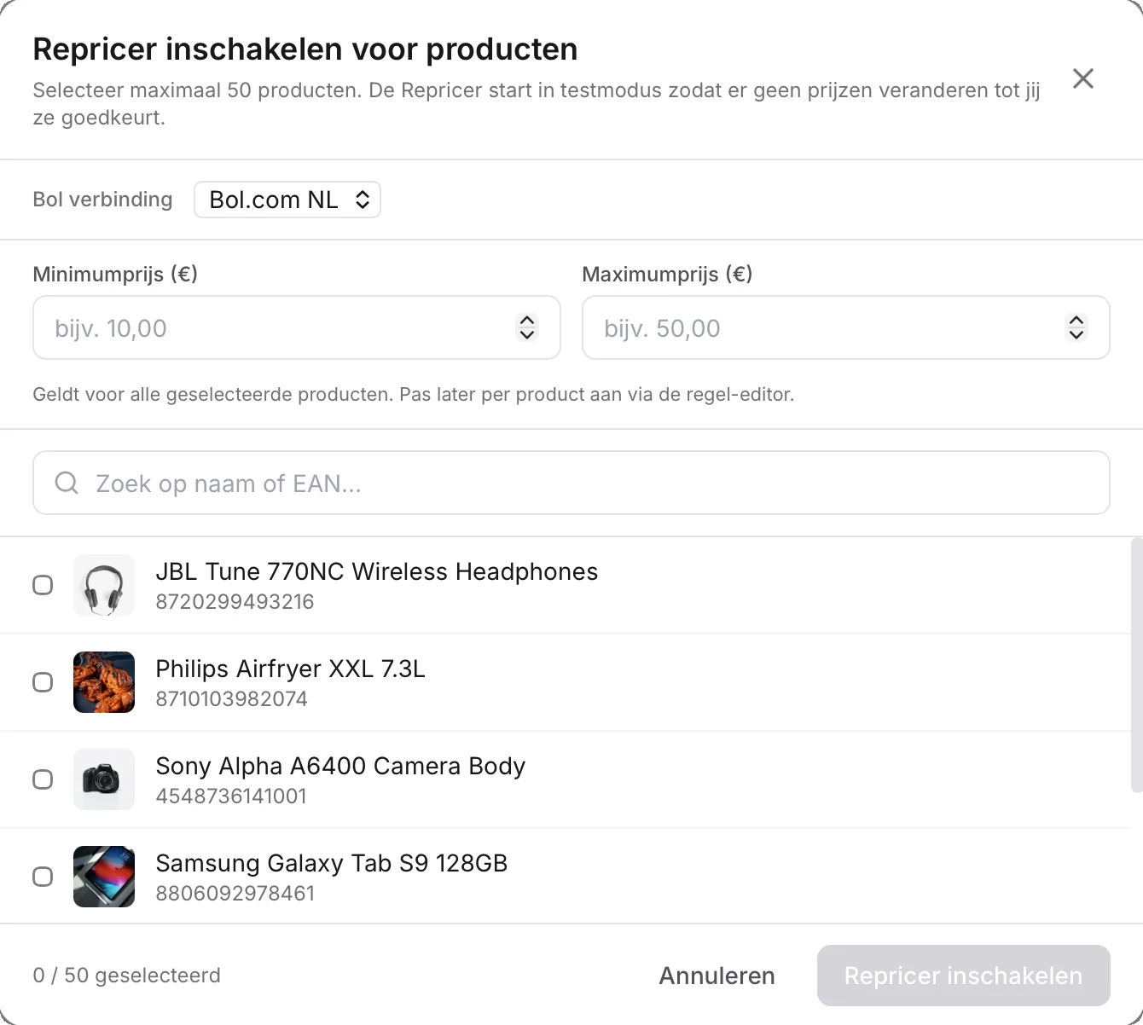Close the Repricer dialog with X

tap(1083, 78)
